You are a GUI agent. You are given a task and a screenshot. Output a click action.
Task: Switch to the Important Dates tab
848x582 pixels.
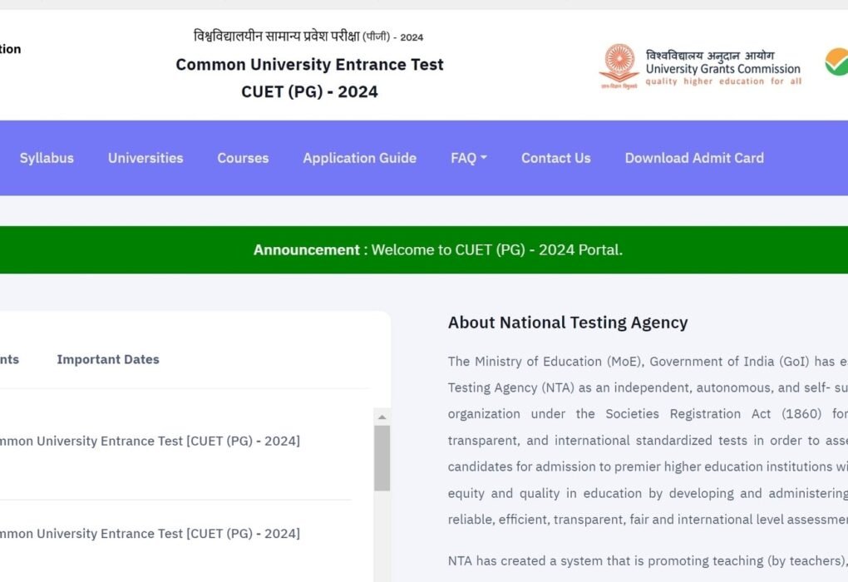coord(108,359)
